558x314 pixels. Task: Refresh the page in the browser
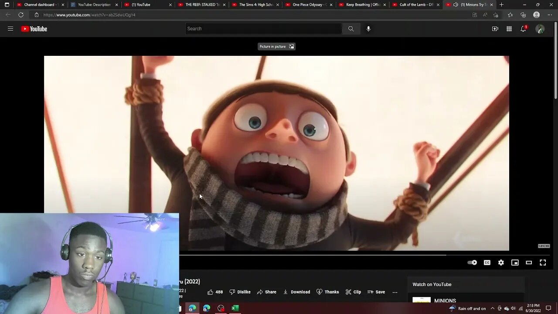coord(21,15)
